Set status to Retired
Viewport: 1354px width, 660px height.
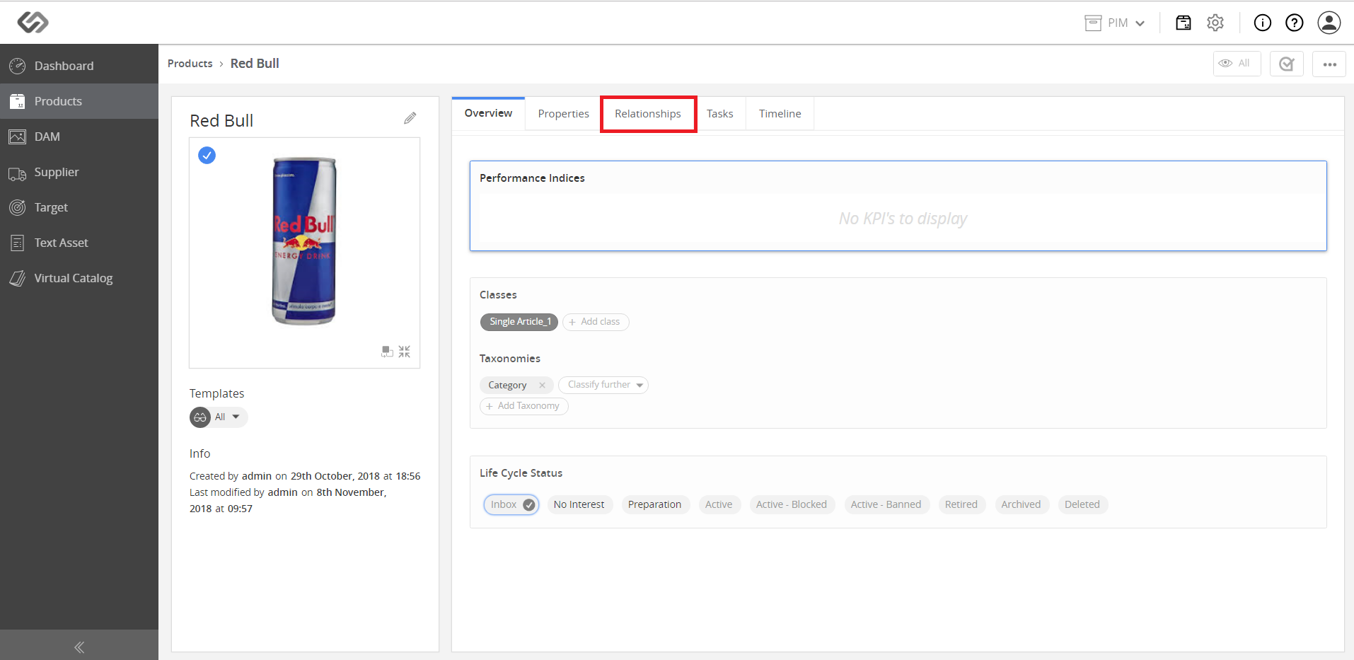click(x=961, y=504)
